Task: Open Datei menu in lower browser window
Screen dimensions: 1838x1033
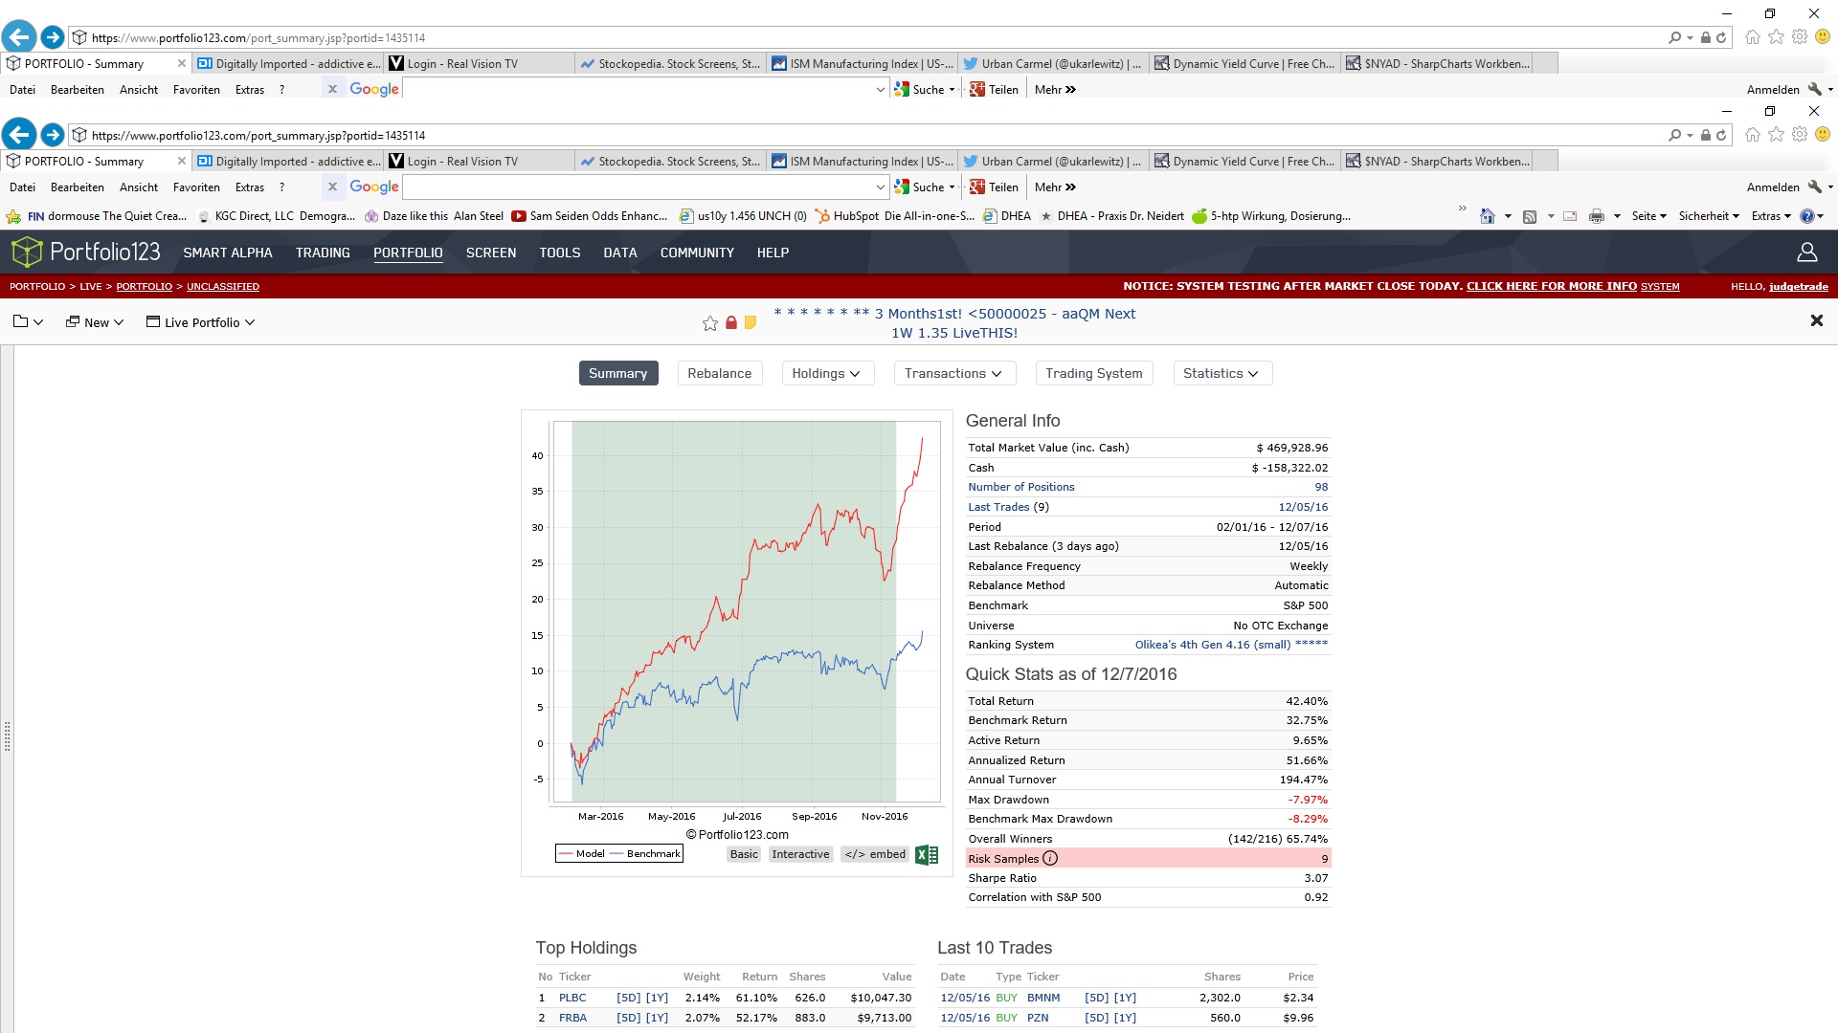Action: pos(22,187)
